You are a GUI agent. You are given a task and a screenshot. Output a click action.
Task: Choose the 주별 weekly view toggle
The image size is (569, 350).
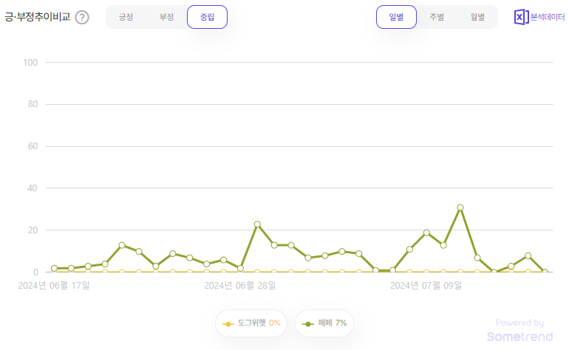click(x=437, y=17)
